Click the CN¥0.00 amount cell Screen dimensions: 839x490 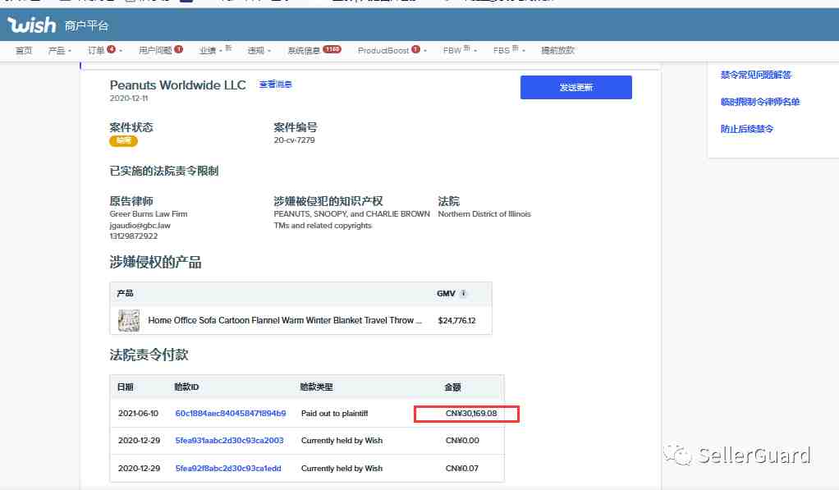pyautogui.click(x=462, y=441)
